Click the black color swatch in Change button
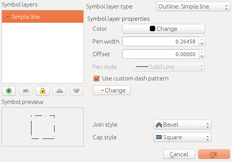 click(x=152, y=28)
